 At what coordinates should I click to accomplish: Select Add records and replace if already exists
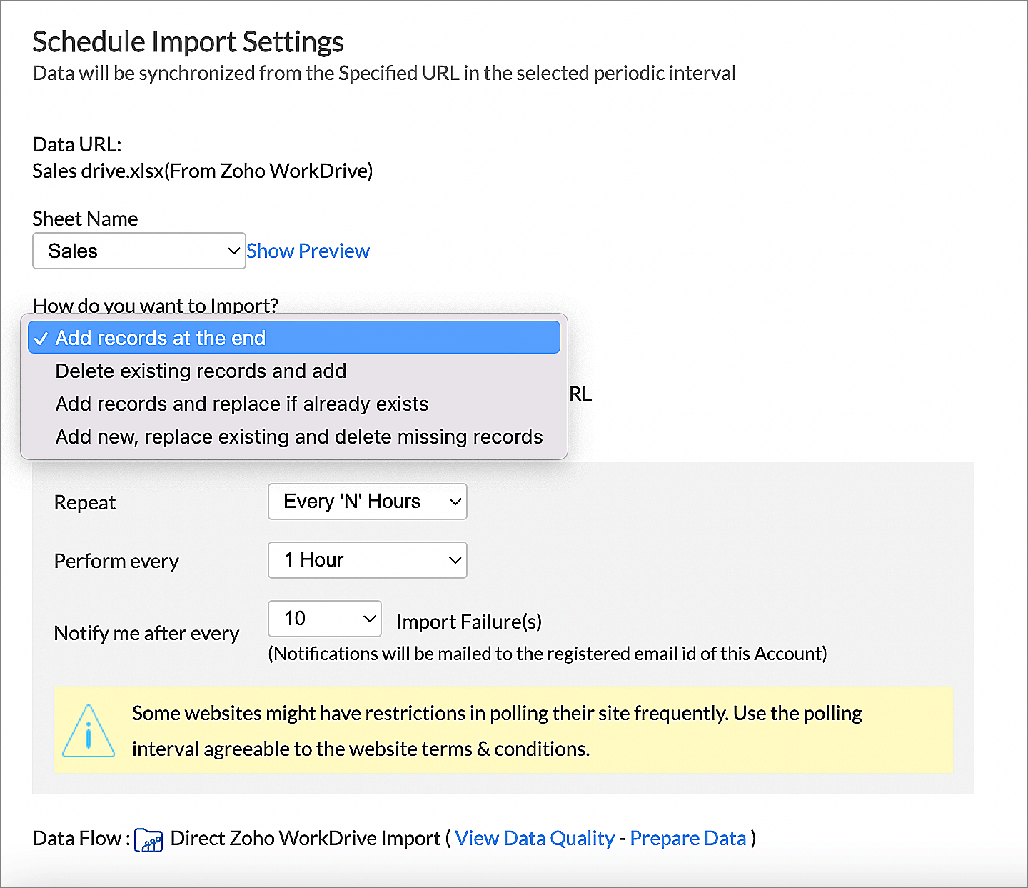242,404
